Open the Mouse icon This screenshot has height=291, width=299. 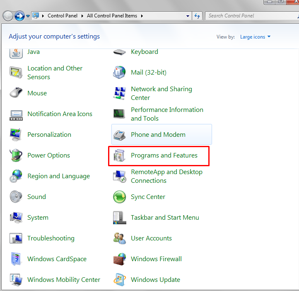pos(16,93)
